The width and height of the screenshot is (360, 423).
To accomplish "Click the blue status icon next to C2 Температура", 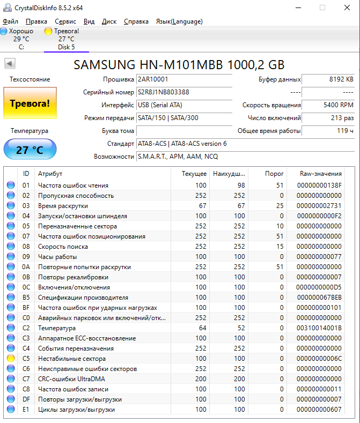I will (x=11, y=328).
